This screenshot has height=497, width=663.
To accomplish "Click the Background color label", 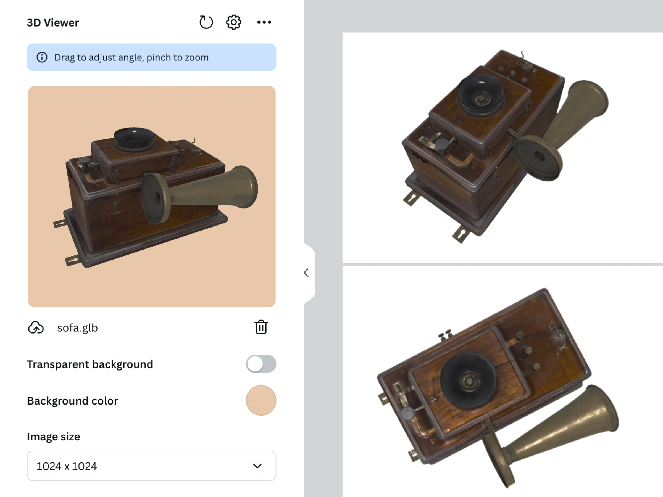I will pyautogui.click(x=73, y=401).
